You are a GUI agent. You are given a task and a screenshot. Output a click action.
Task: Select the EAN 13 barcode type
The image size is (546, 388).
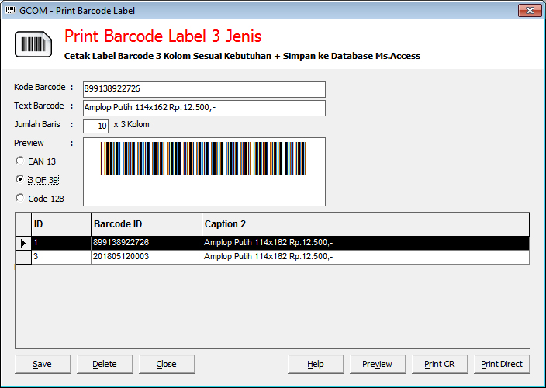click(20, 161)
